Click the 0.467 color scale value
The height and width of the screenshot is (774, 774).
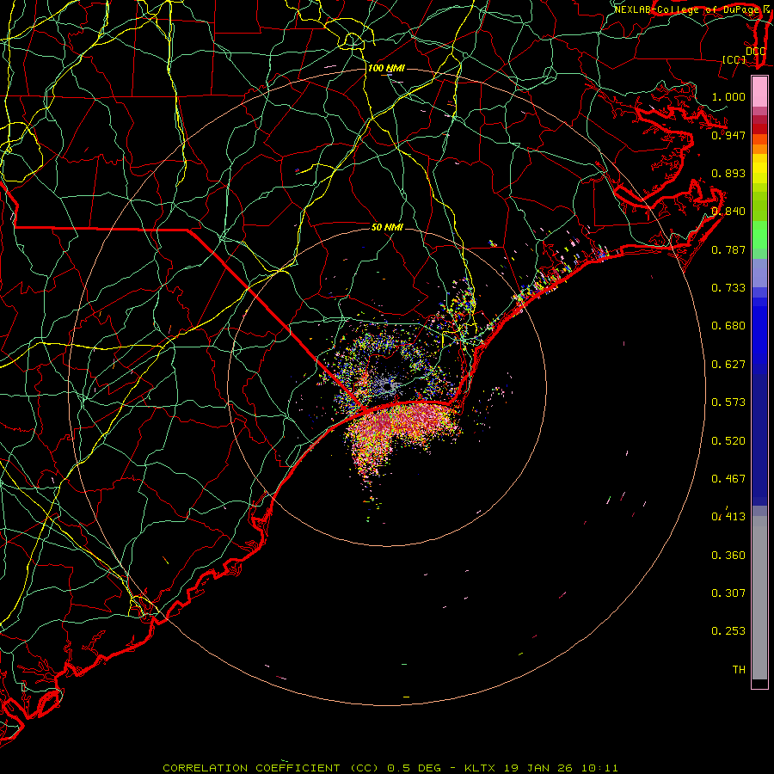tap(728, 479)
